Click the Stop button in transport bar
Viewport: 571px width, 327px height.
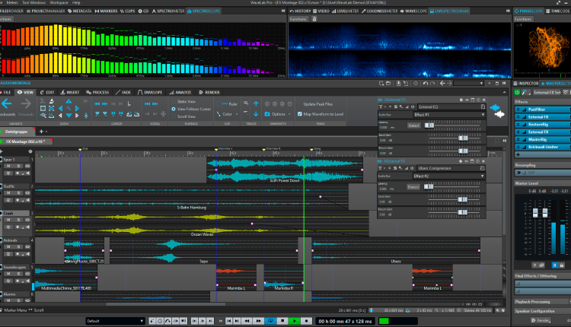click(282, 321)
